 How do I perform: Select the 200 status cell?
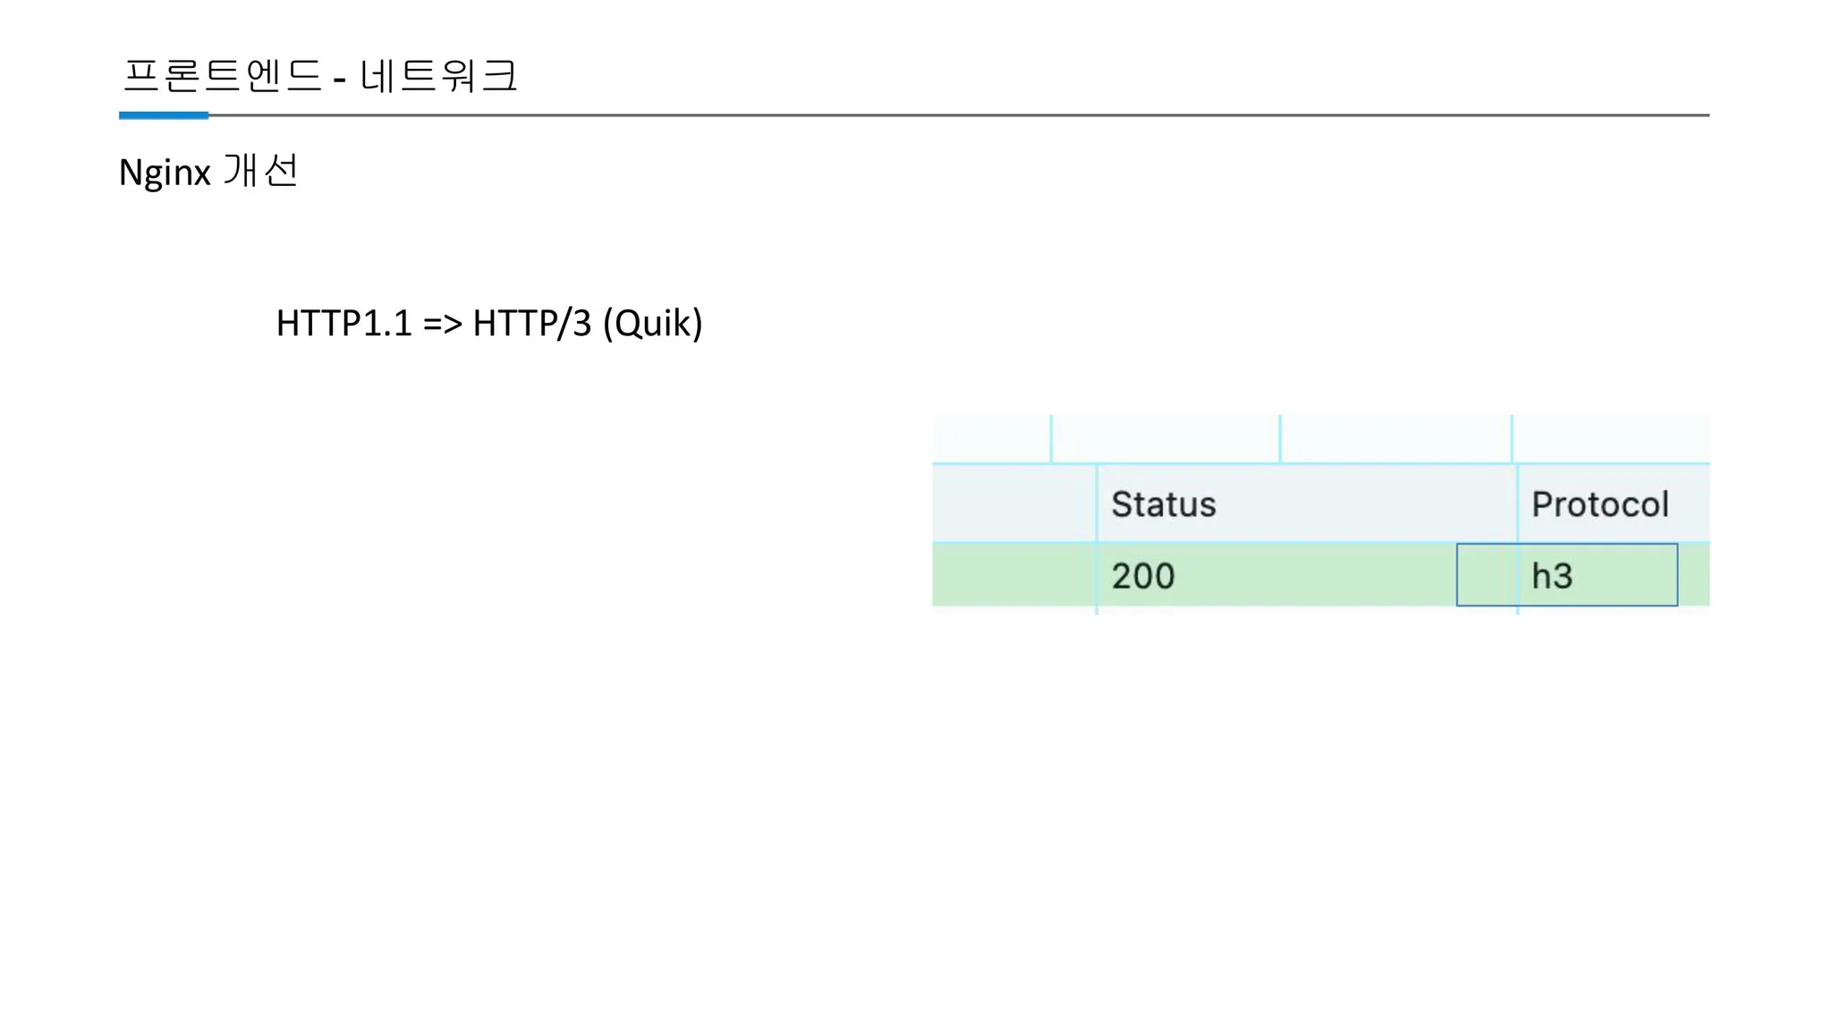[x=1142, y=576]
